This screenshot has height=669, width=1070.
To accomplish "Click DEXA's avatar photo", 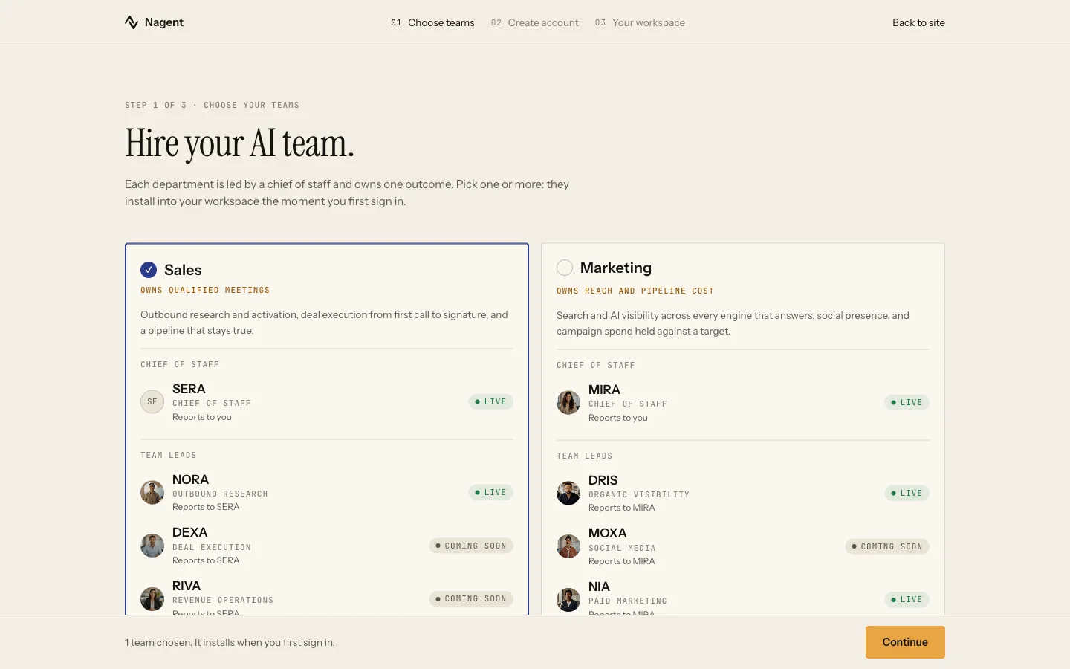I will (152, 546).
